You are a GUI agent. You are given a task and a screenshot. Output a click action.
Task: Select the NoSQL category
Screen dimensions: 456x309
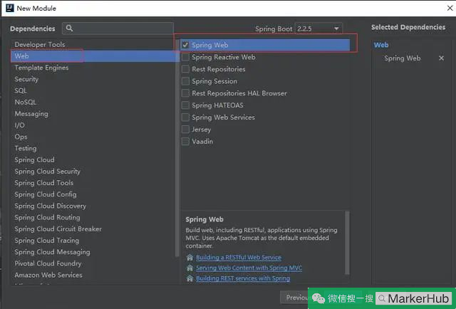(x=93, y=102)
